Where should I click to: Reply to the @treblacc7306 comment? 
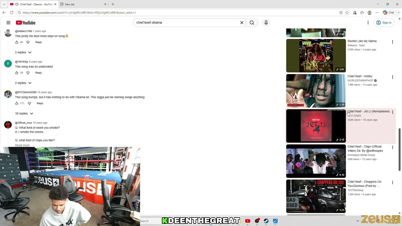point(39,42)
